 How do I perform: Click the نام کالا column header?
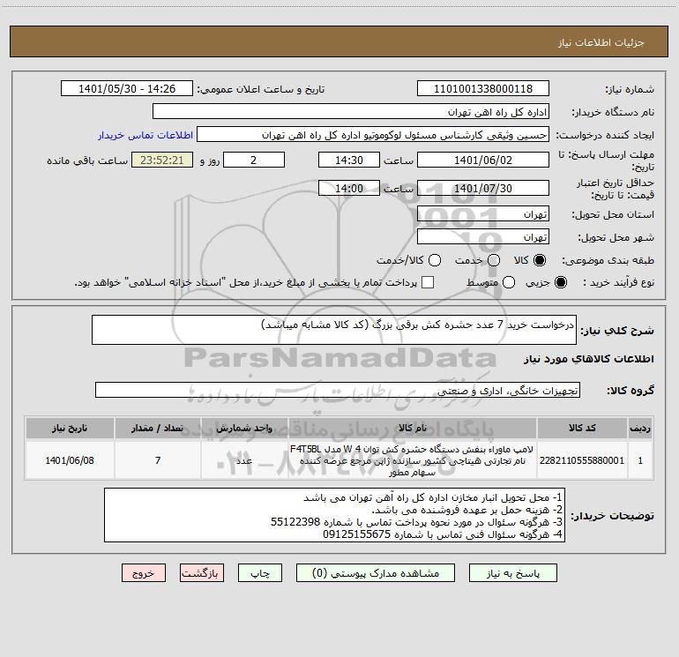pos(413,429)
